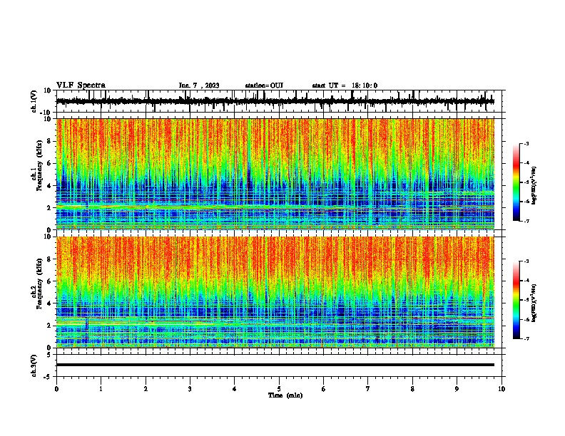Click the ch.1 spectrogram color bar
This screenshot has height=436, width=565.
[x=516, y=182]
